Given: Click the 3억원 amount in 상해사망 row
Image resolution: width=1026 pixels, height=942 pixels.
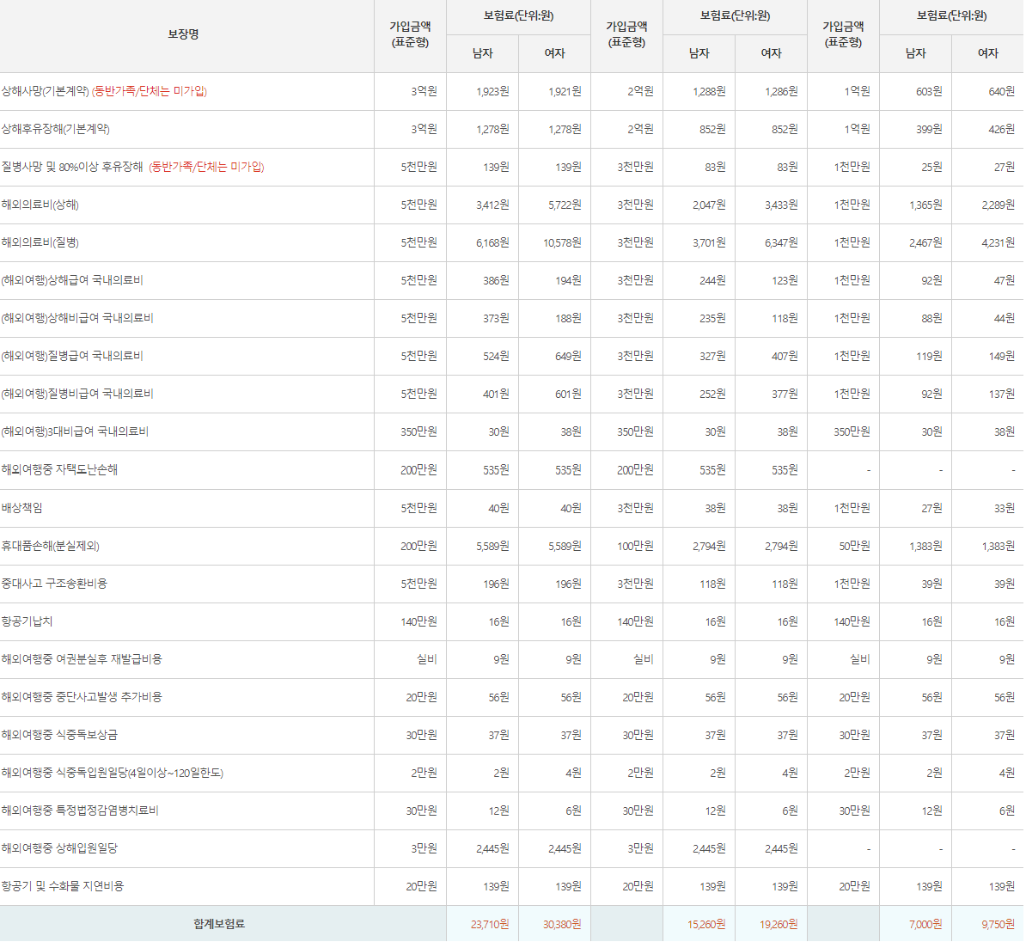Looking at the screenshot, I should click(x=424, y=92).
